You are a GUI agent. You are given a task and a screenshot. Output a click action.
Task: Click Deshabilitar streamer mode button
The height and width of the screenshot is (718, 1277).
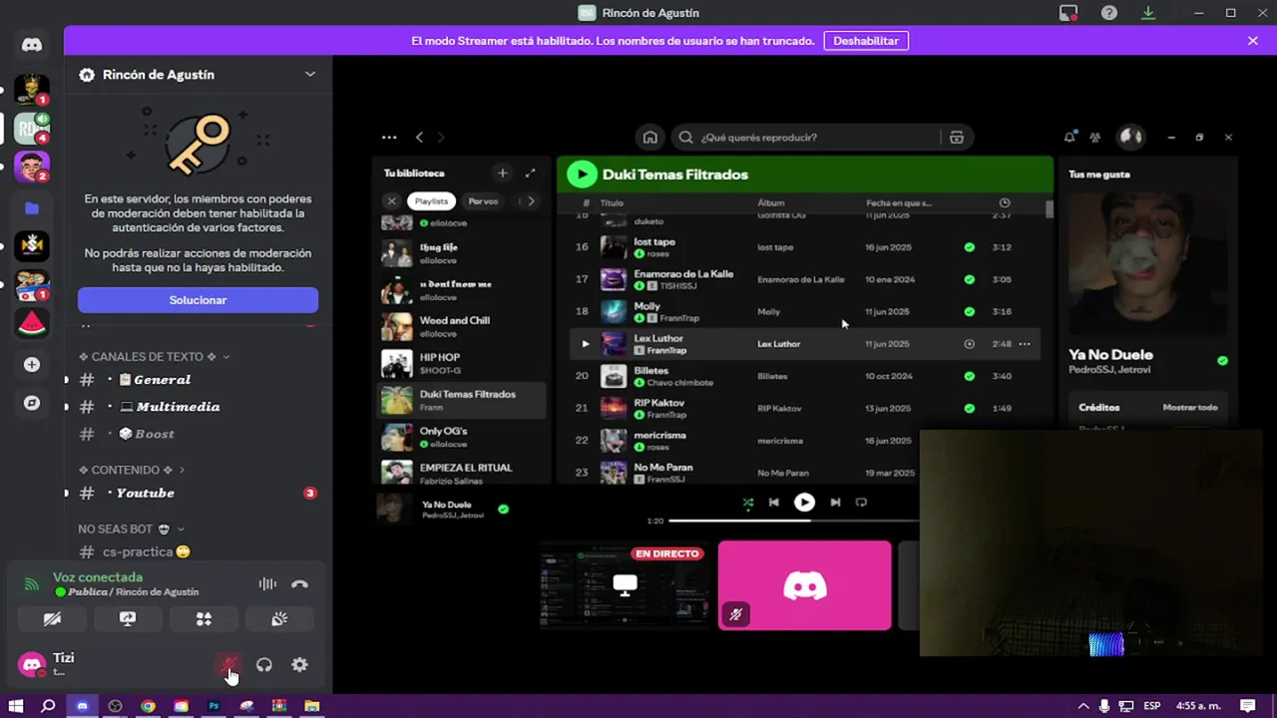pyautogui.click(x=865, y=41)
